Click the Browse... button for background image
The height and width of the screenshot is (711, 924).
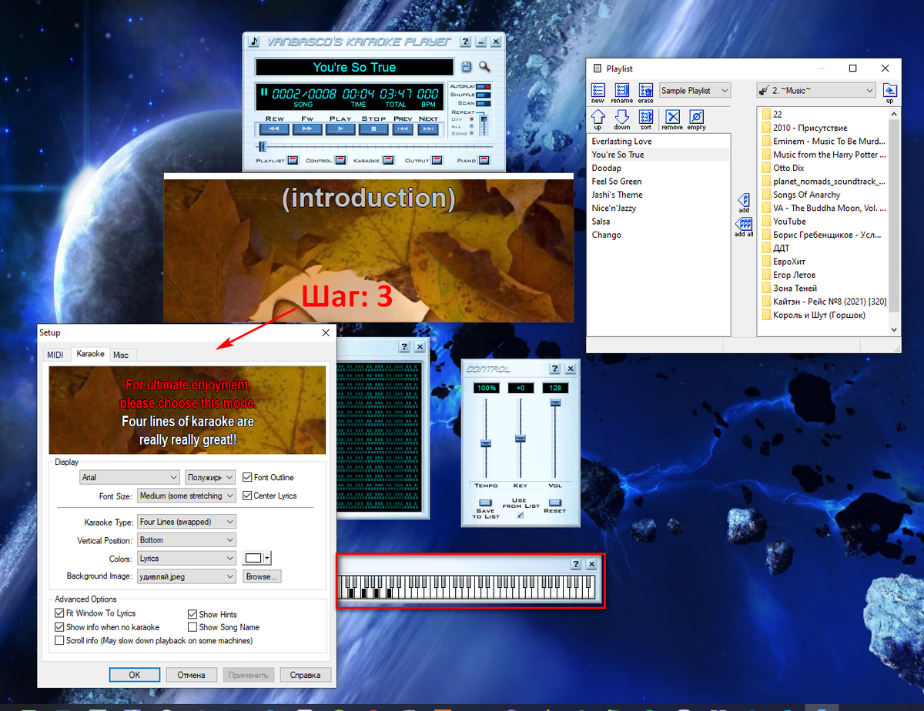click(263, 576)
